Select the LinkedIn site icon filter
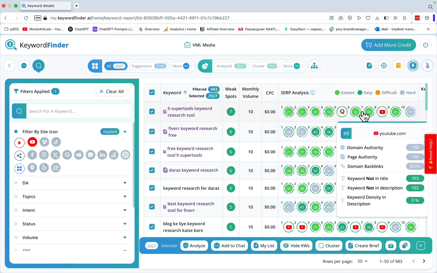Screen dimensions: 437x273 click(102, 155)
